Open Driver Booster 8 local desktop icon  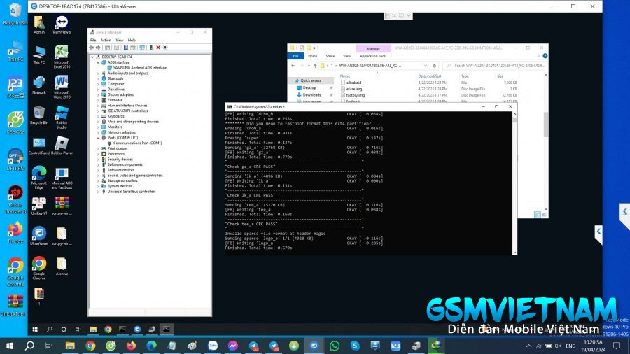click(x=15, y=200)
